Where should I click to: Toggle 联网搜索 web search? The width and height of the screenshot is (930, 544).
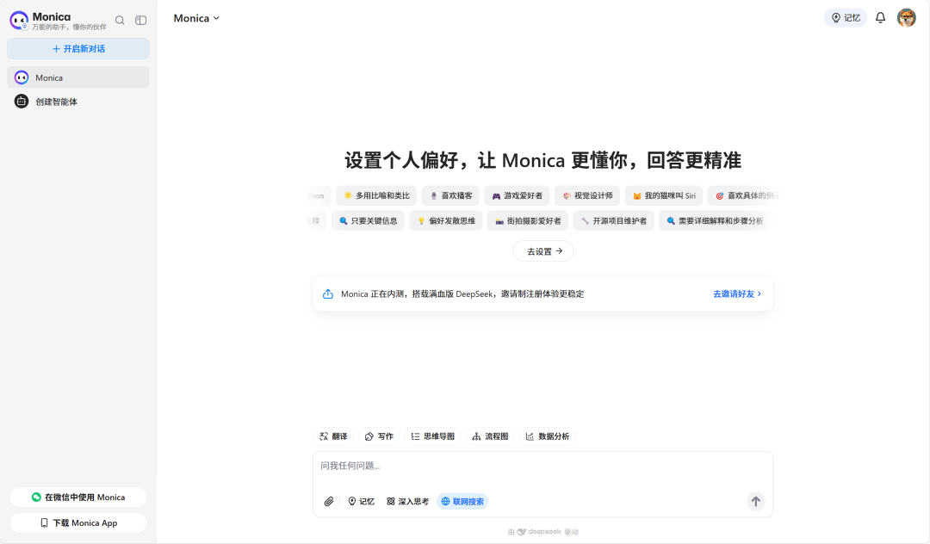tap(462, 501)
